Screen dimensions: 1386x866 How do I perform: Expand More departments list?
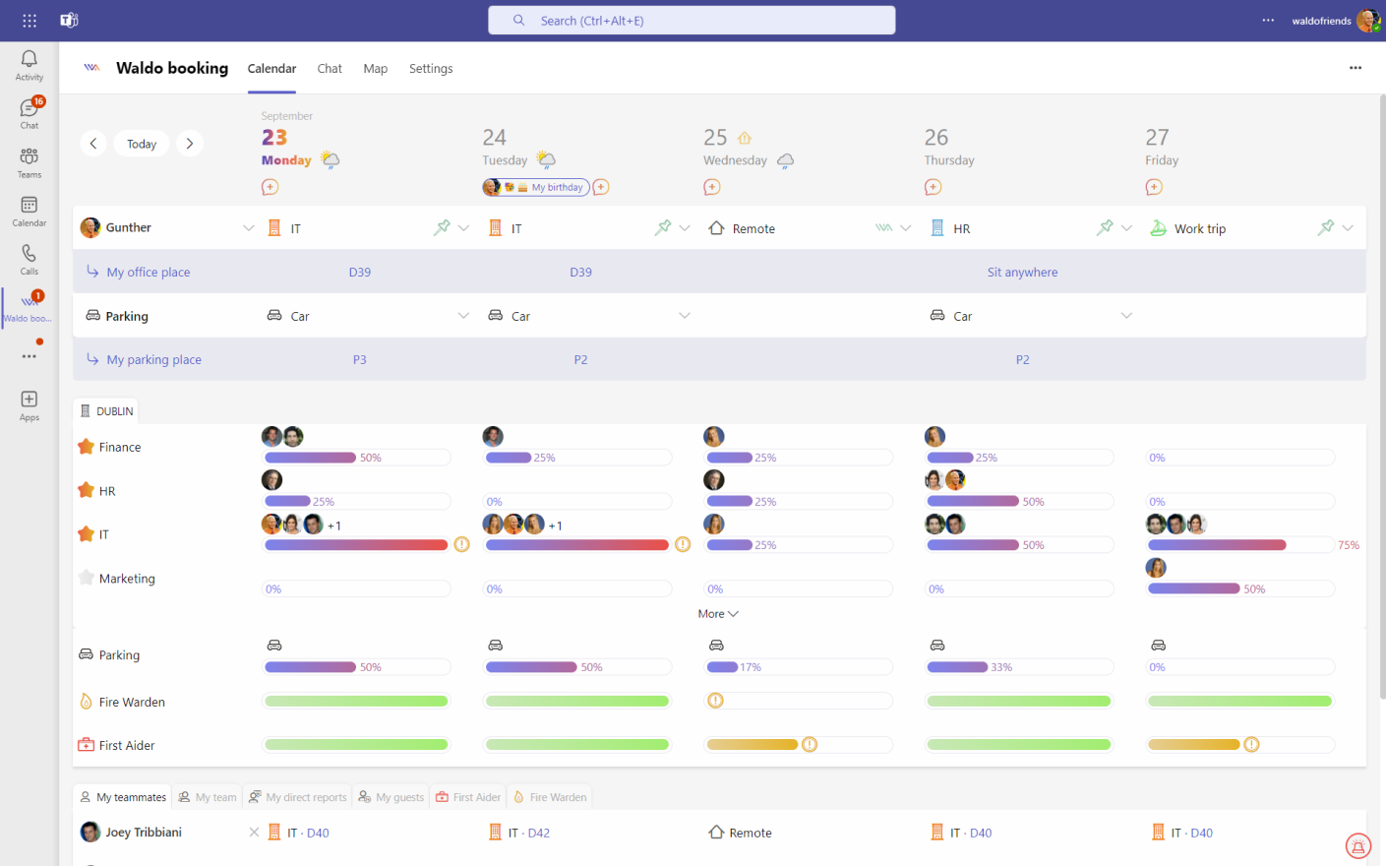click(718, 613)
